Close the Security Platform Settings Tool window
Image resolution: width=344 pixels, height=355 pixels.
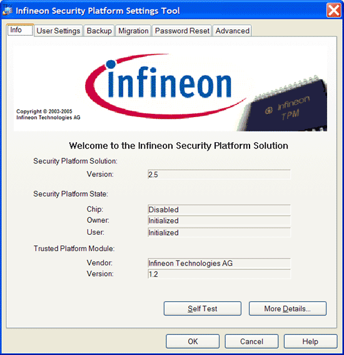(x=333, y=11)
